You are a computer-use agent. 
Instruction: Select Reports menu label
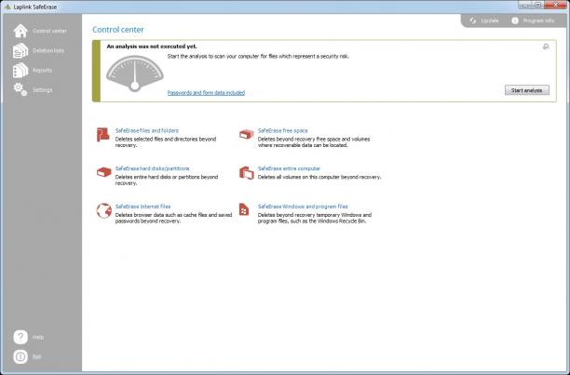pyautogui.click(x=42, y=70)
